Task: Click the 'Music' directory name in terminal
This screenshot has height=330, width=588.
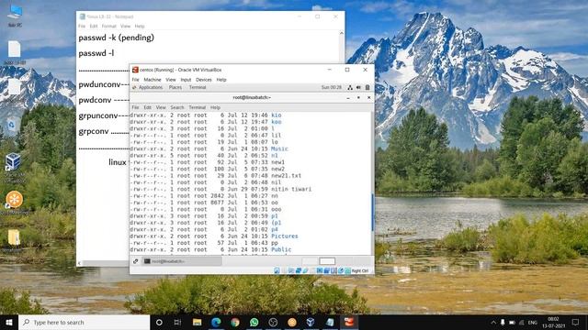Action: tap(279, 148)
